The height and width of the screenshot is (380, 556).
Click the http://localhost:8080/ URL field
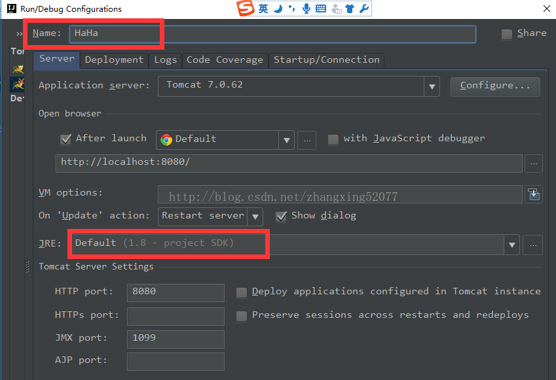coord(289,164)
